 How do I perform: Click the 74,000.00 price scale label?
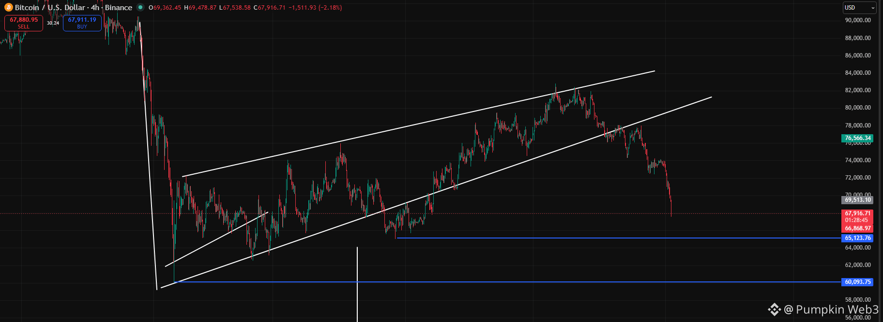coord(858,160)
